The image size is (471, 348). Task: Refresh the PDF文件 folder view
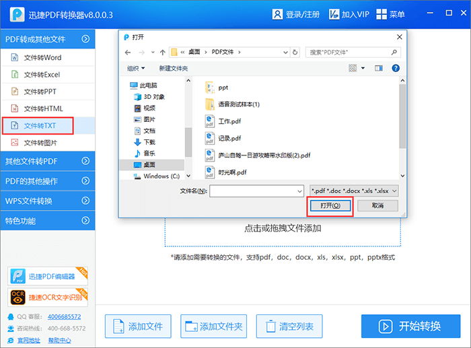295,53
